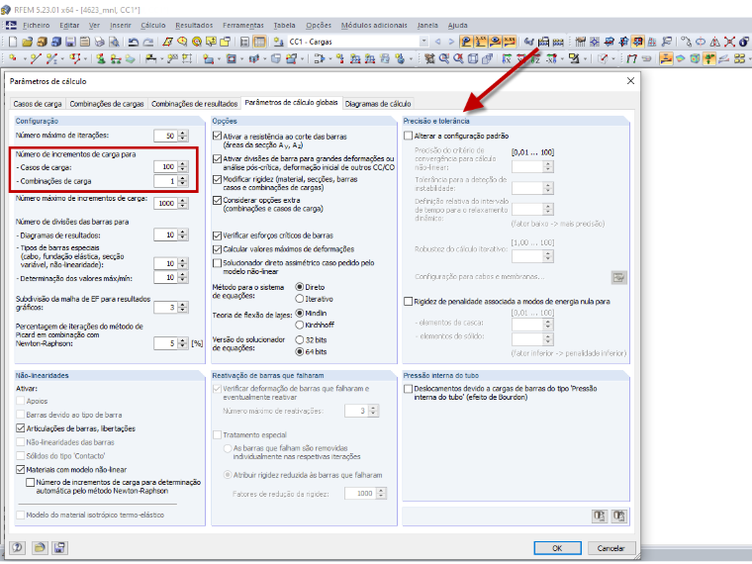Open the 'Diagramas de cálculo' tab
The width and height of the screenshot is (752, 564).
tap(378, 104)
